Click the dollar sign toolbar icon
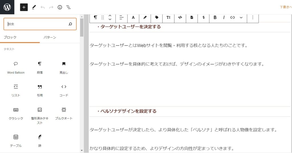292x153 pixels. [x=204, y=17]
